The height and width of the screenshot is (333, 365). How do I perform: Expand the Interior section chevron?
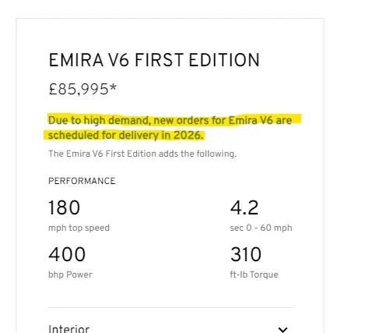tap(283, 330)
